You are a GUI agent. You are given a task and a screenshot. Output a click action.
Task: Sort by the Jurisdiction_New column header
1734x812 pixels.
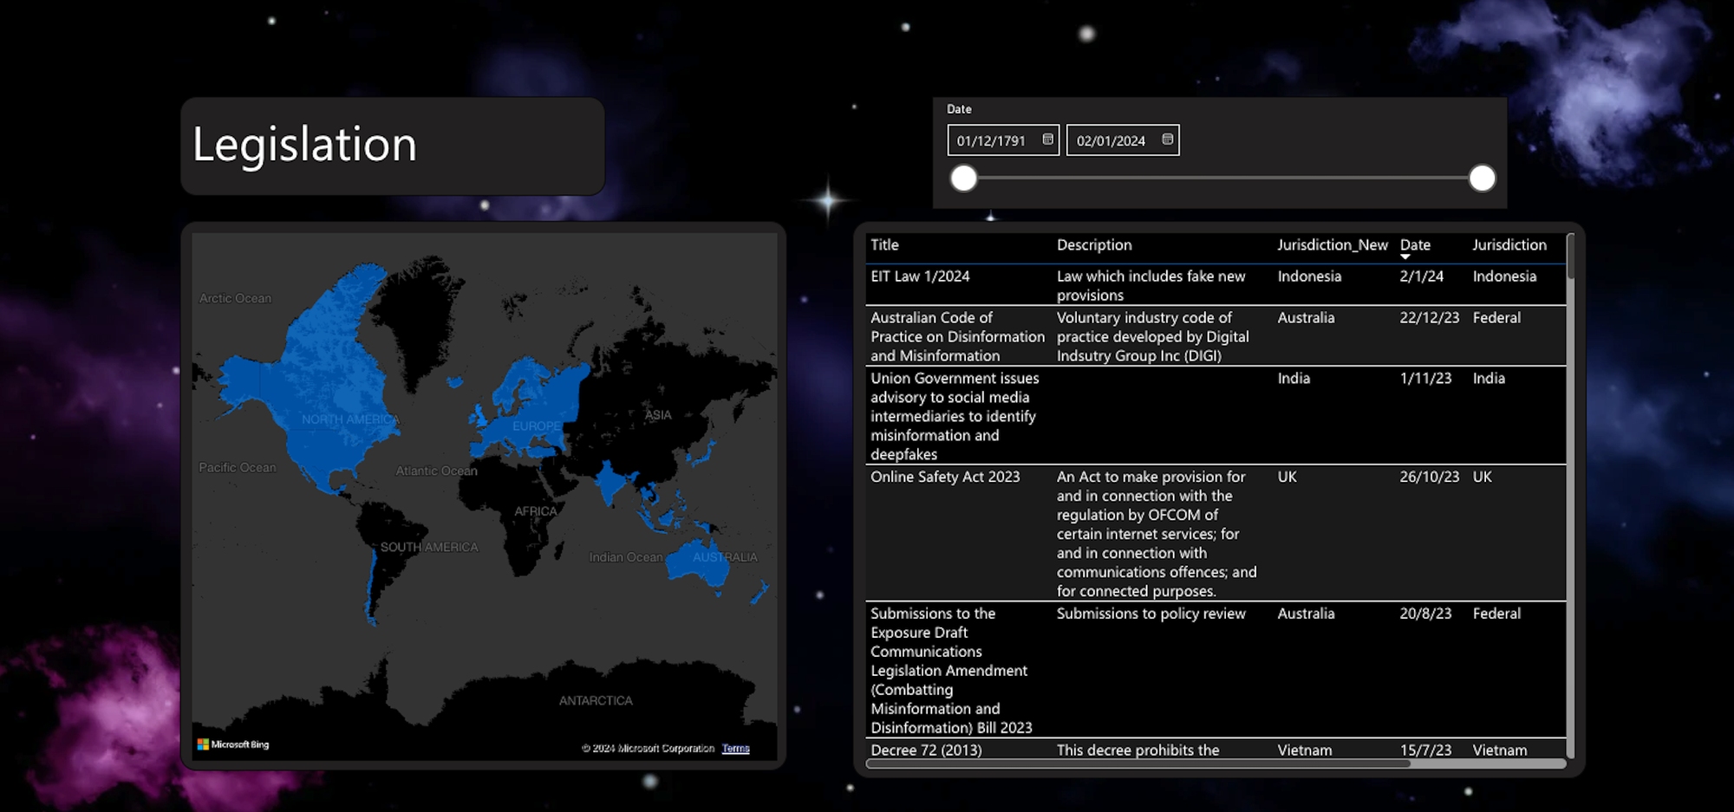click(x=1333, y=245)
